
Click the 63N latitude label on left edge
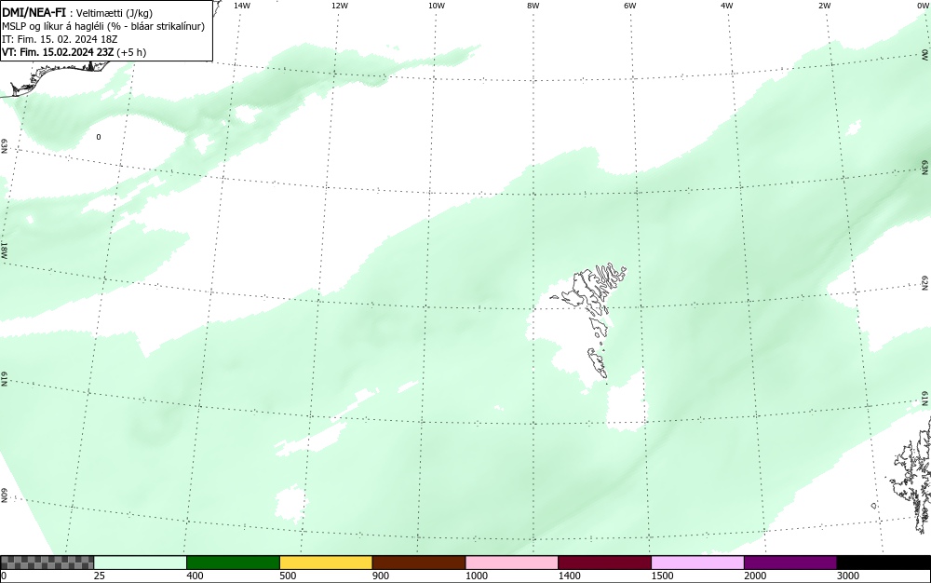[4, 146]
